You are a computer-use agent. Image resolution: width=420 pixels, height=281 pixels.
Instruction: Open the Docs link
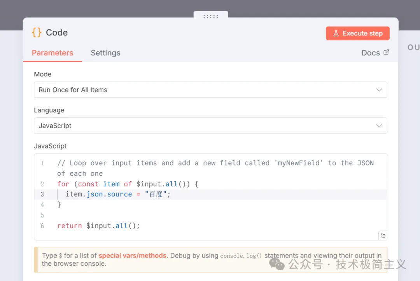[375, 53]
